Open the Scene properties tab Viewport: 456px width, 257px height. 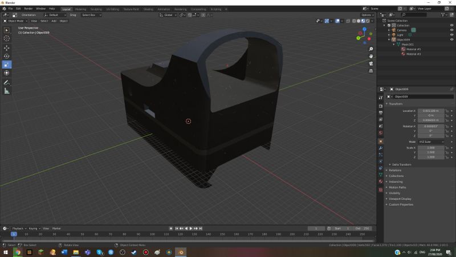click(381, 126)
